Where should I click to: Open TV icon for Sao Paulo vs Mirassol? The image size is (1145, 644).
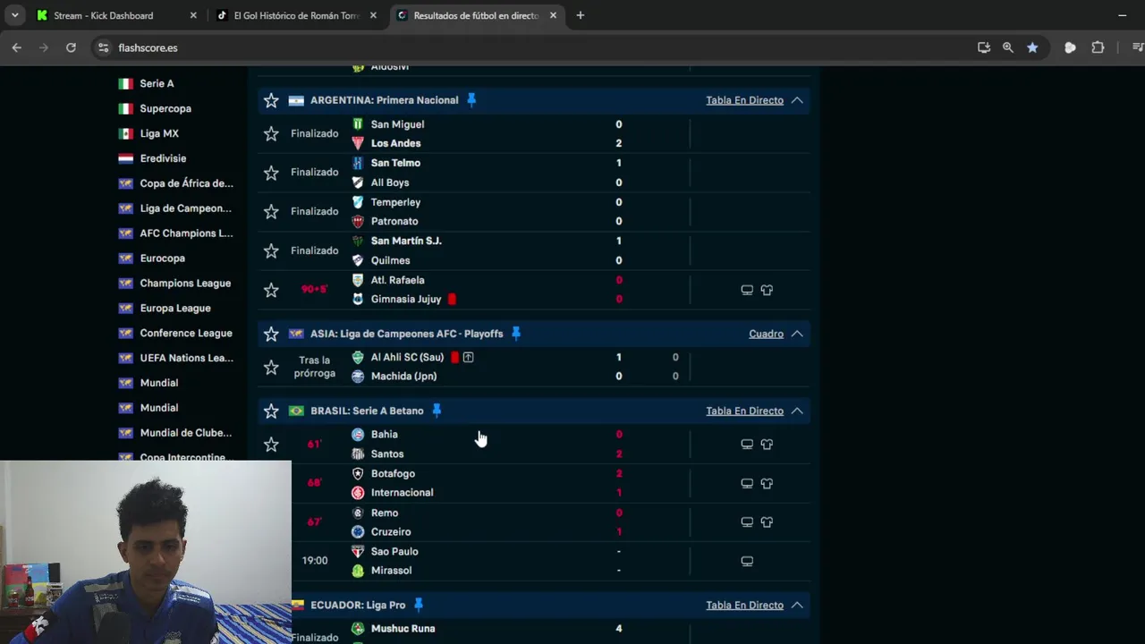[x=747, y=561]
